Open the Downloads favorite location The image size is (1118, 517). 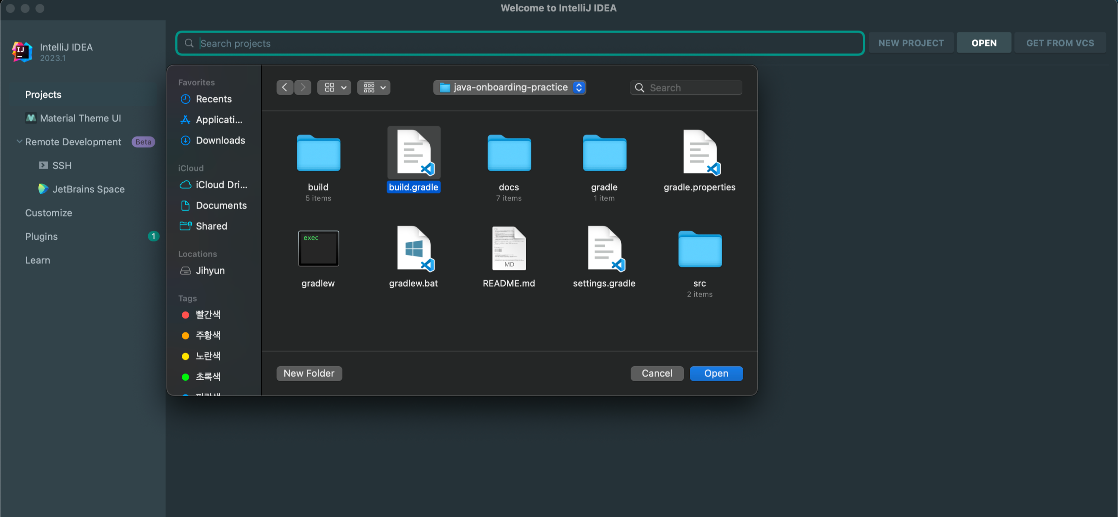pos(220,140)
